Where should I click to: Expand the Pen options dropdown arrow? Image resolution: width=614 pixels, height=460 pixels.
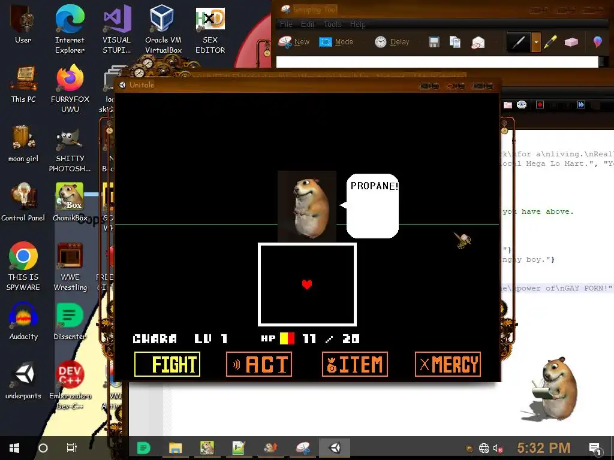[x=536, y=41]
